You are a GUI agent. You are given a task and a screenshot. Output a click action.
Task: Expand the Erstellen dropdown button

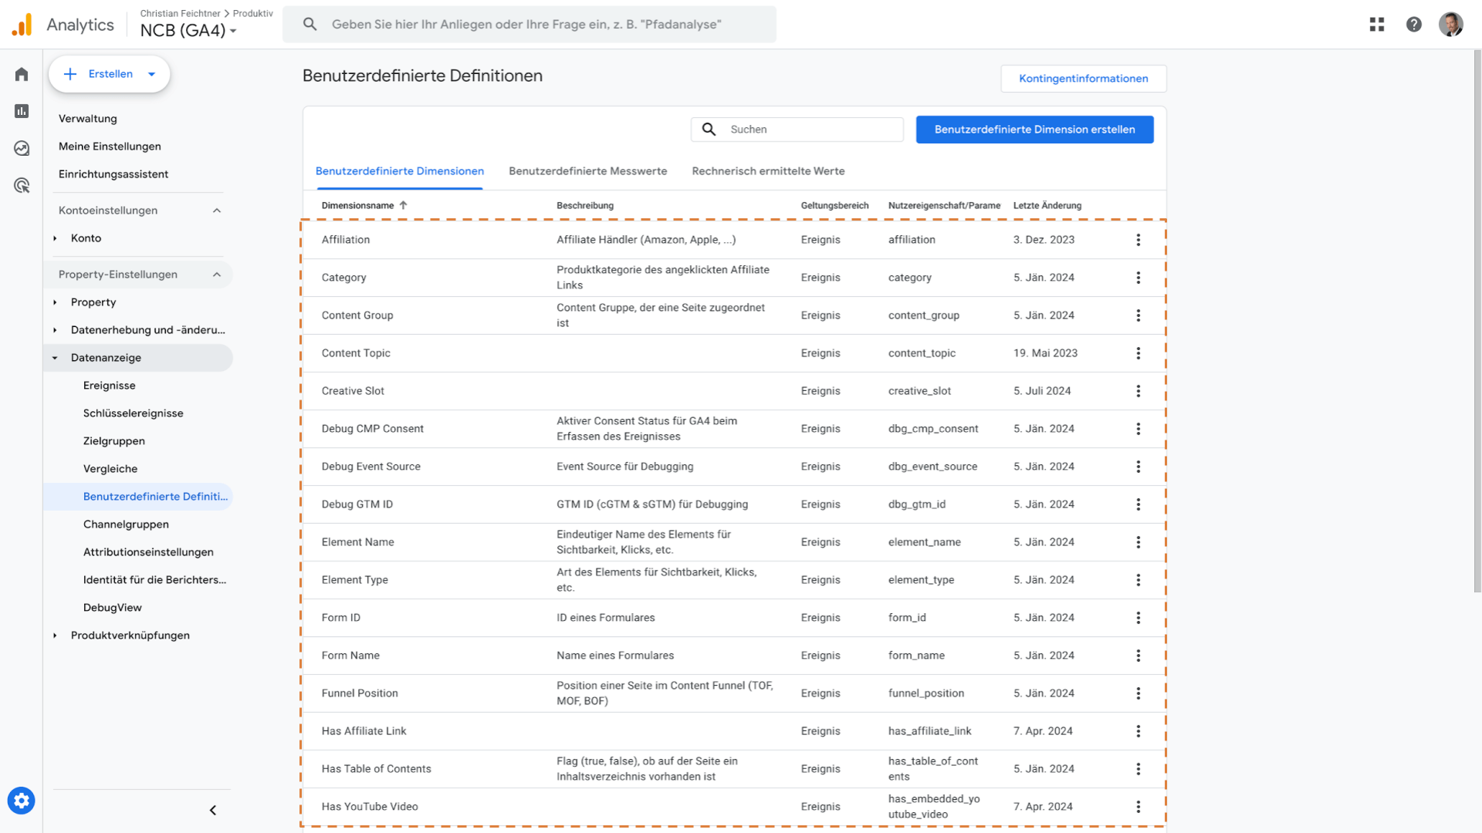click(x=110, y=74)
